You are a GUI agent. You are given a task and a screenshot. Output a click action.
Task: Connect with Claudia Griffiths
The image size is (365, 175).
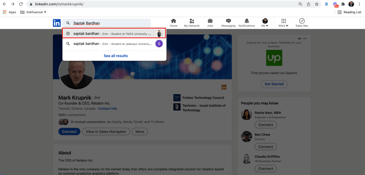point(266,169)
